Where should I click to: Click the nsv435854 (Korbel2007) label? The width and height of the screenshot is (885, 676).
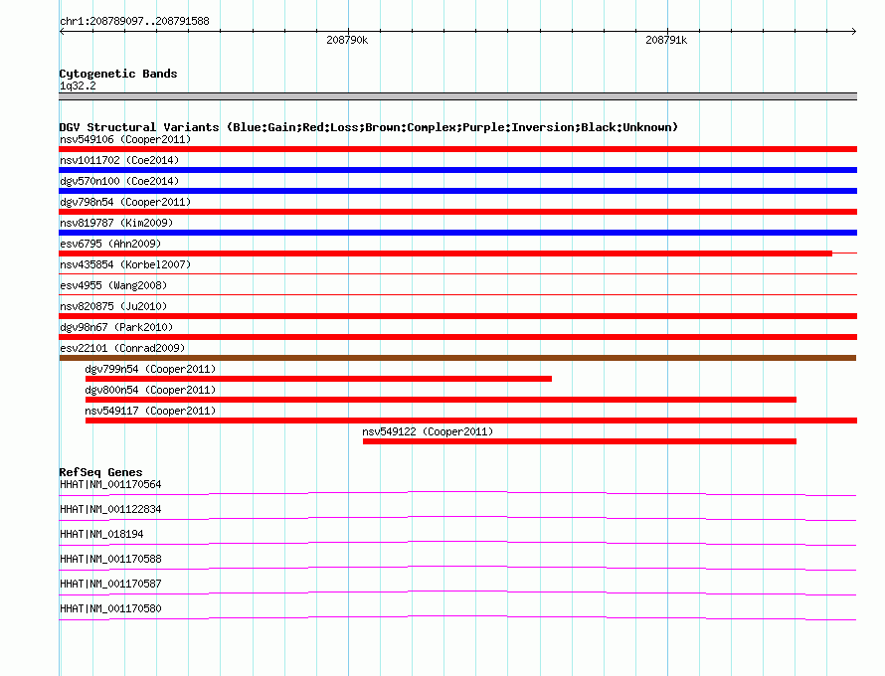tap(125, 264)
